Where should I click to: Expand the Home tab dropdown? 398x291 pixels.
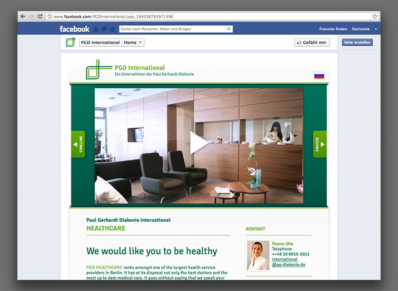click(133, 43)
